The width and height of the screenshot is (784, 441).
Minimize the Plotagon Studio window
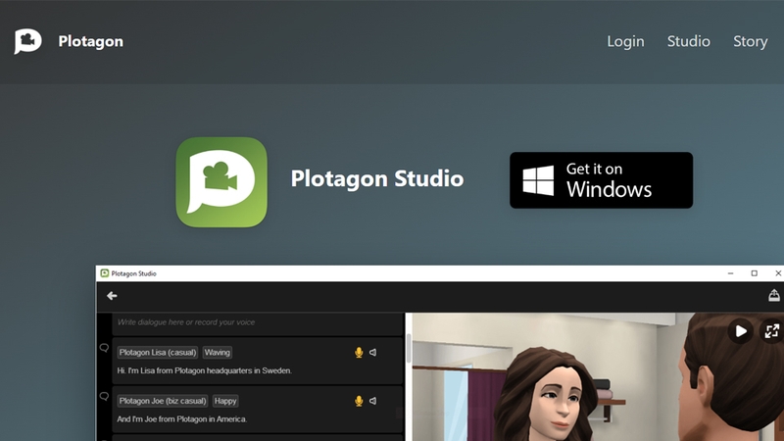730,273
